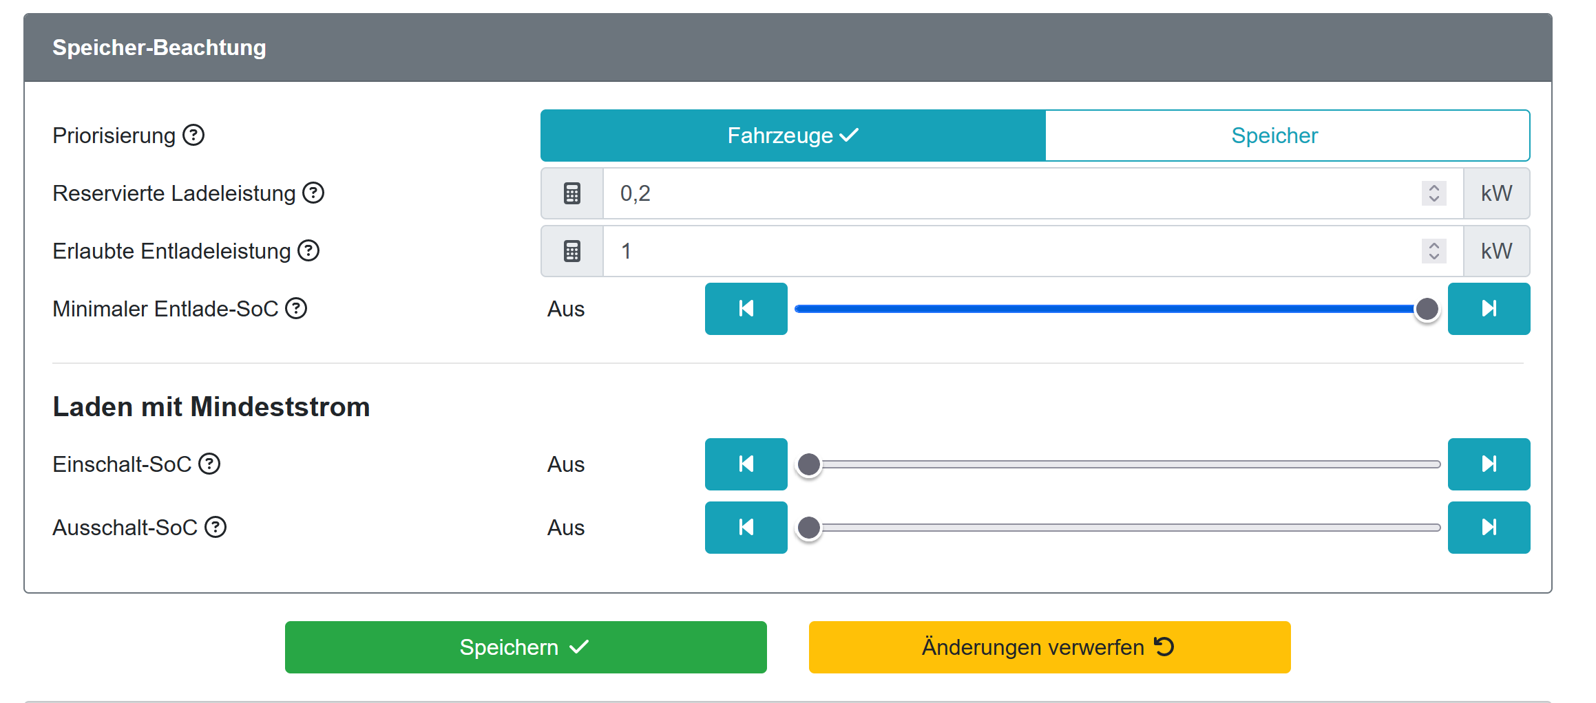
Task: Open Minimaler Entlade-SoC help tooltip
Action: (296, 309)
